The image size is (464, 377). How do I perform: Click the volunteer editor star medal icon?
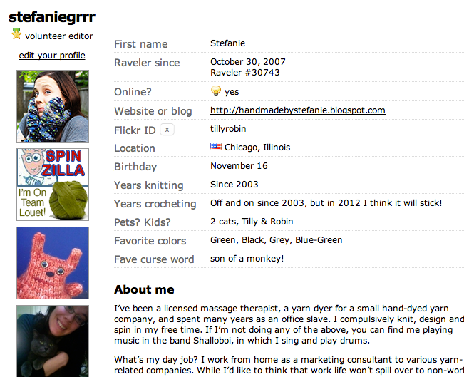(16, 33)
